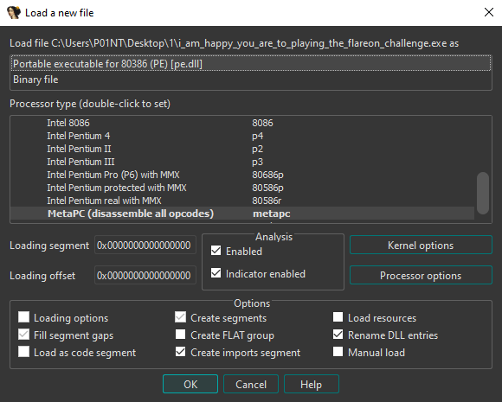Disable the Analysis Enabled checkbox
Viewport: 502px width, 402px height.
[216, 251]
